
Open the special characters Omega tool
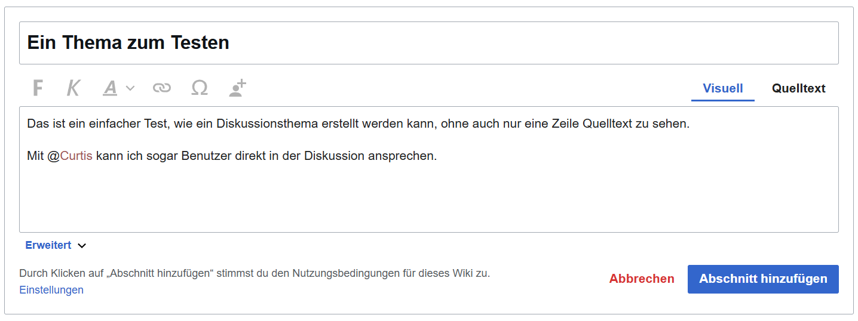click(x=200, y=88)
